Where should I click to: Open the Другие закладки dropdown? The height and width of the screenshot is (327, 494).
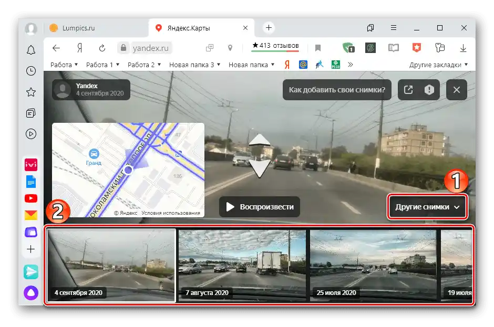[438, 65]
